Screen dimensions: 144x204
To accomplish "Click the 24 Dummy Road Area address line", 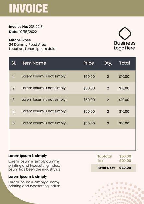I will point(28,45).
